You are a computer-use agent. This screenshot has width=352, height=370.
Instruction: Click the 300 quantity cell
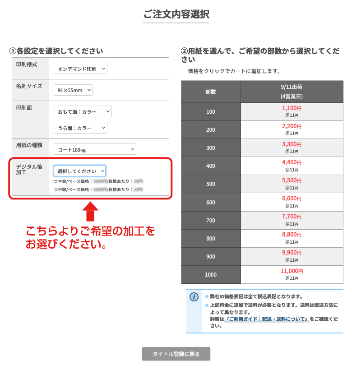pos(211,148)
